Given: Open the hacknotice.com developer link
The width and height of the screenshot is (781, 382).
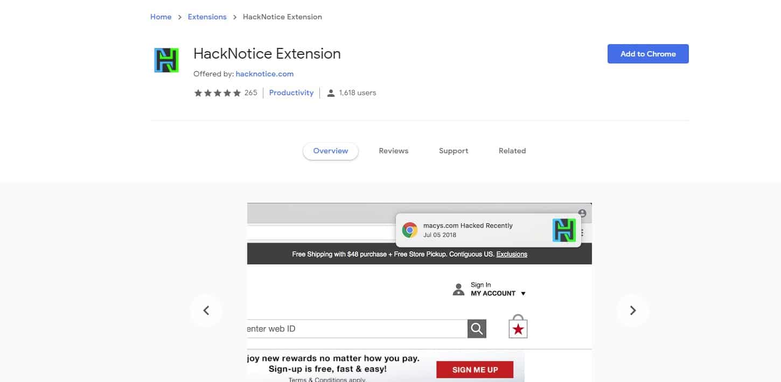Looking at the screenshot, I should pos(264,74).
